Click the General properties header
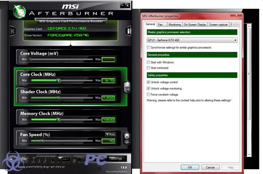 [192, 55]
